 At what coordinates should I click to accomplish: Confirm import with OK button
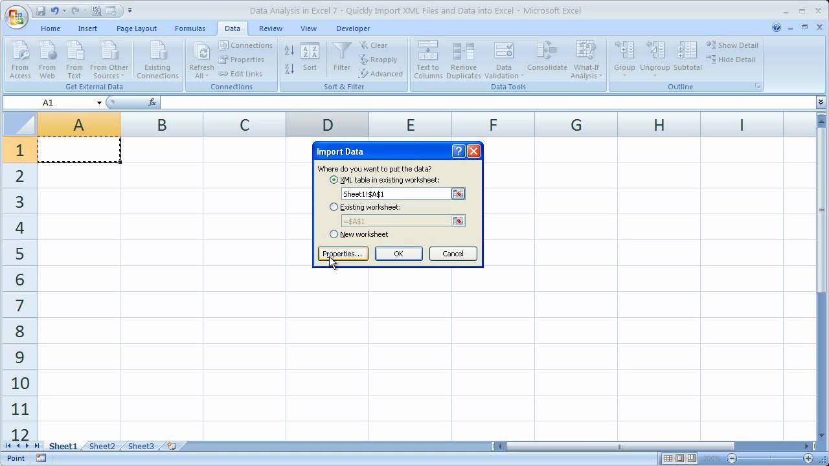(x=398, y=254)
